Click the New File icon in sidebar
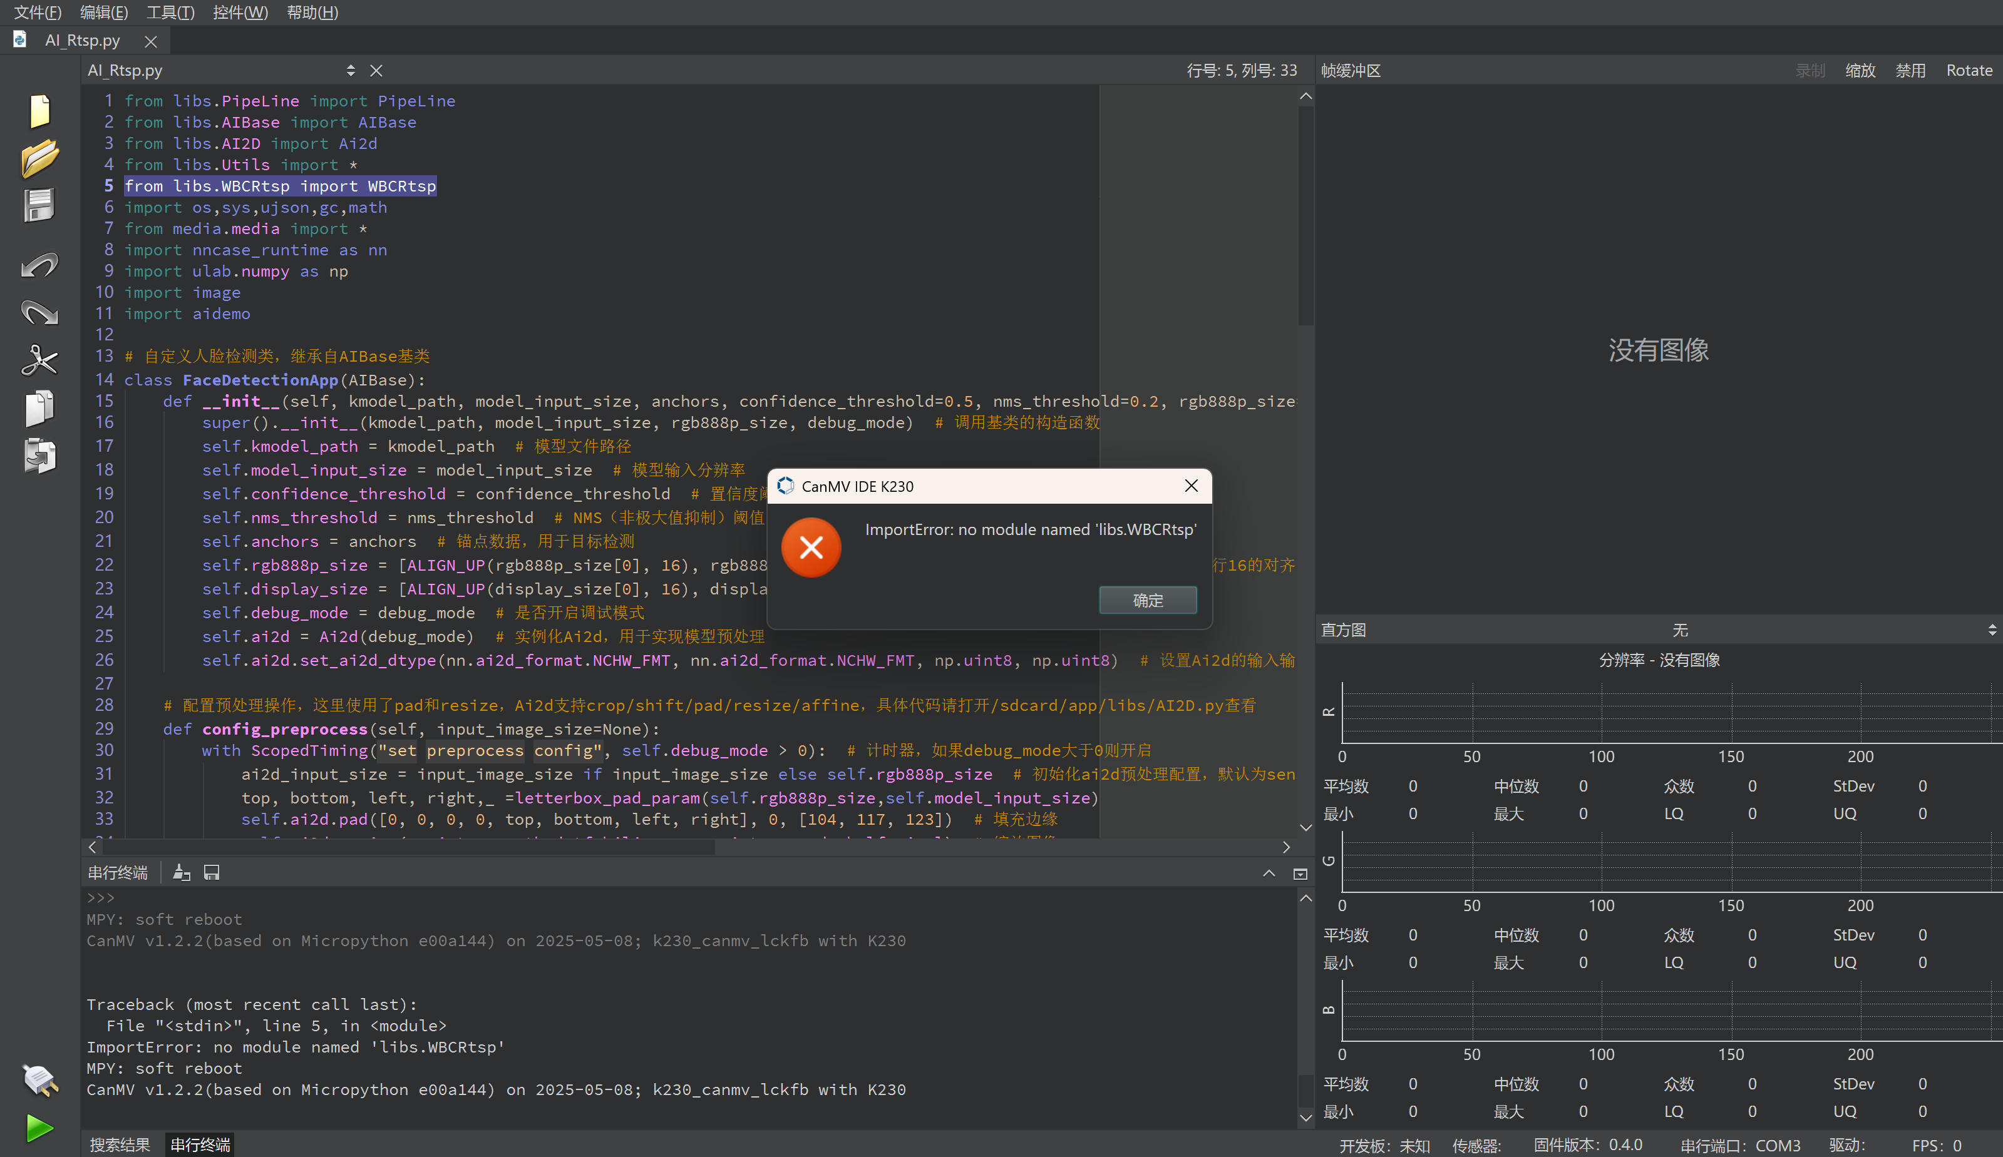Viewport: 2003px width, 1157px height. tap(39, 110)
